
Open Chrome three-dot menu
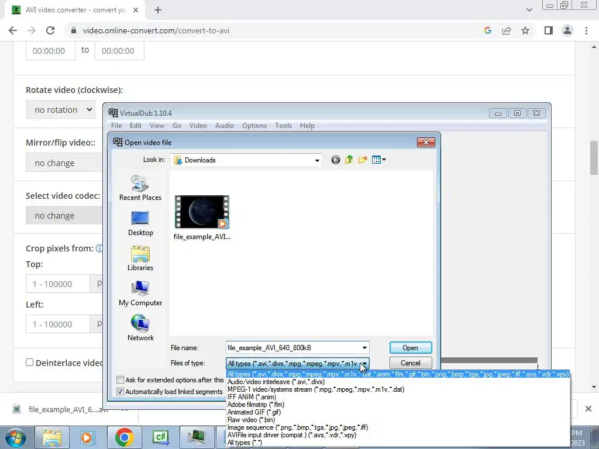[x=586, y=30]
